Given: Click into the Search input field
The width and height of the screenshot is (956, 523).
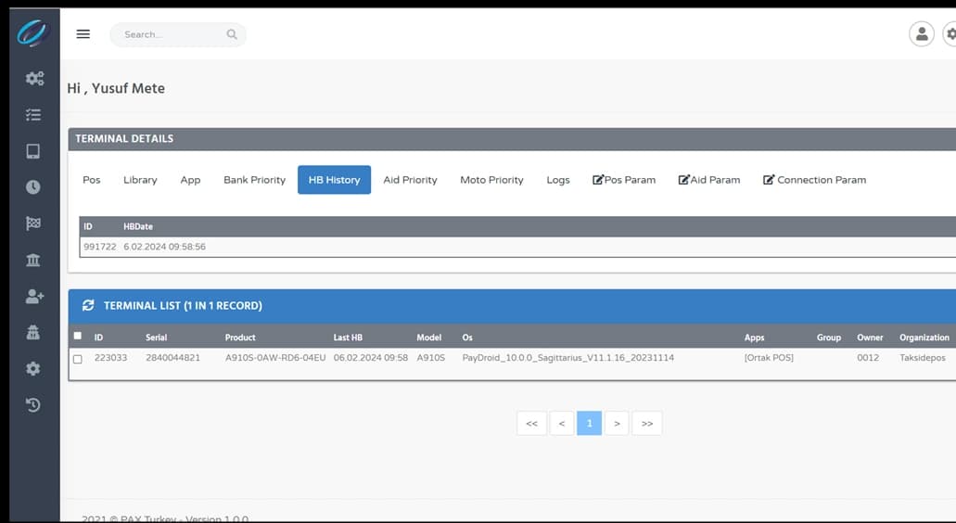Looking at the screenshot, I should pyautogui.click(x=172, y=34).
